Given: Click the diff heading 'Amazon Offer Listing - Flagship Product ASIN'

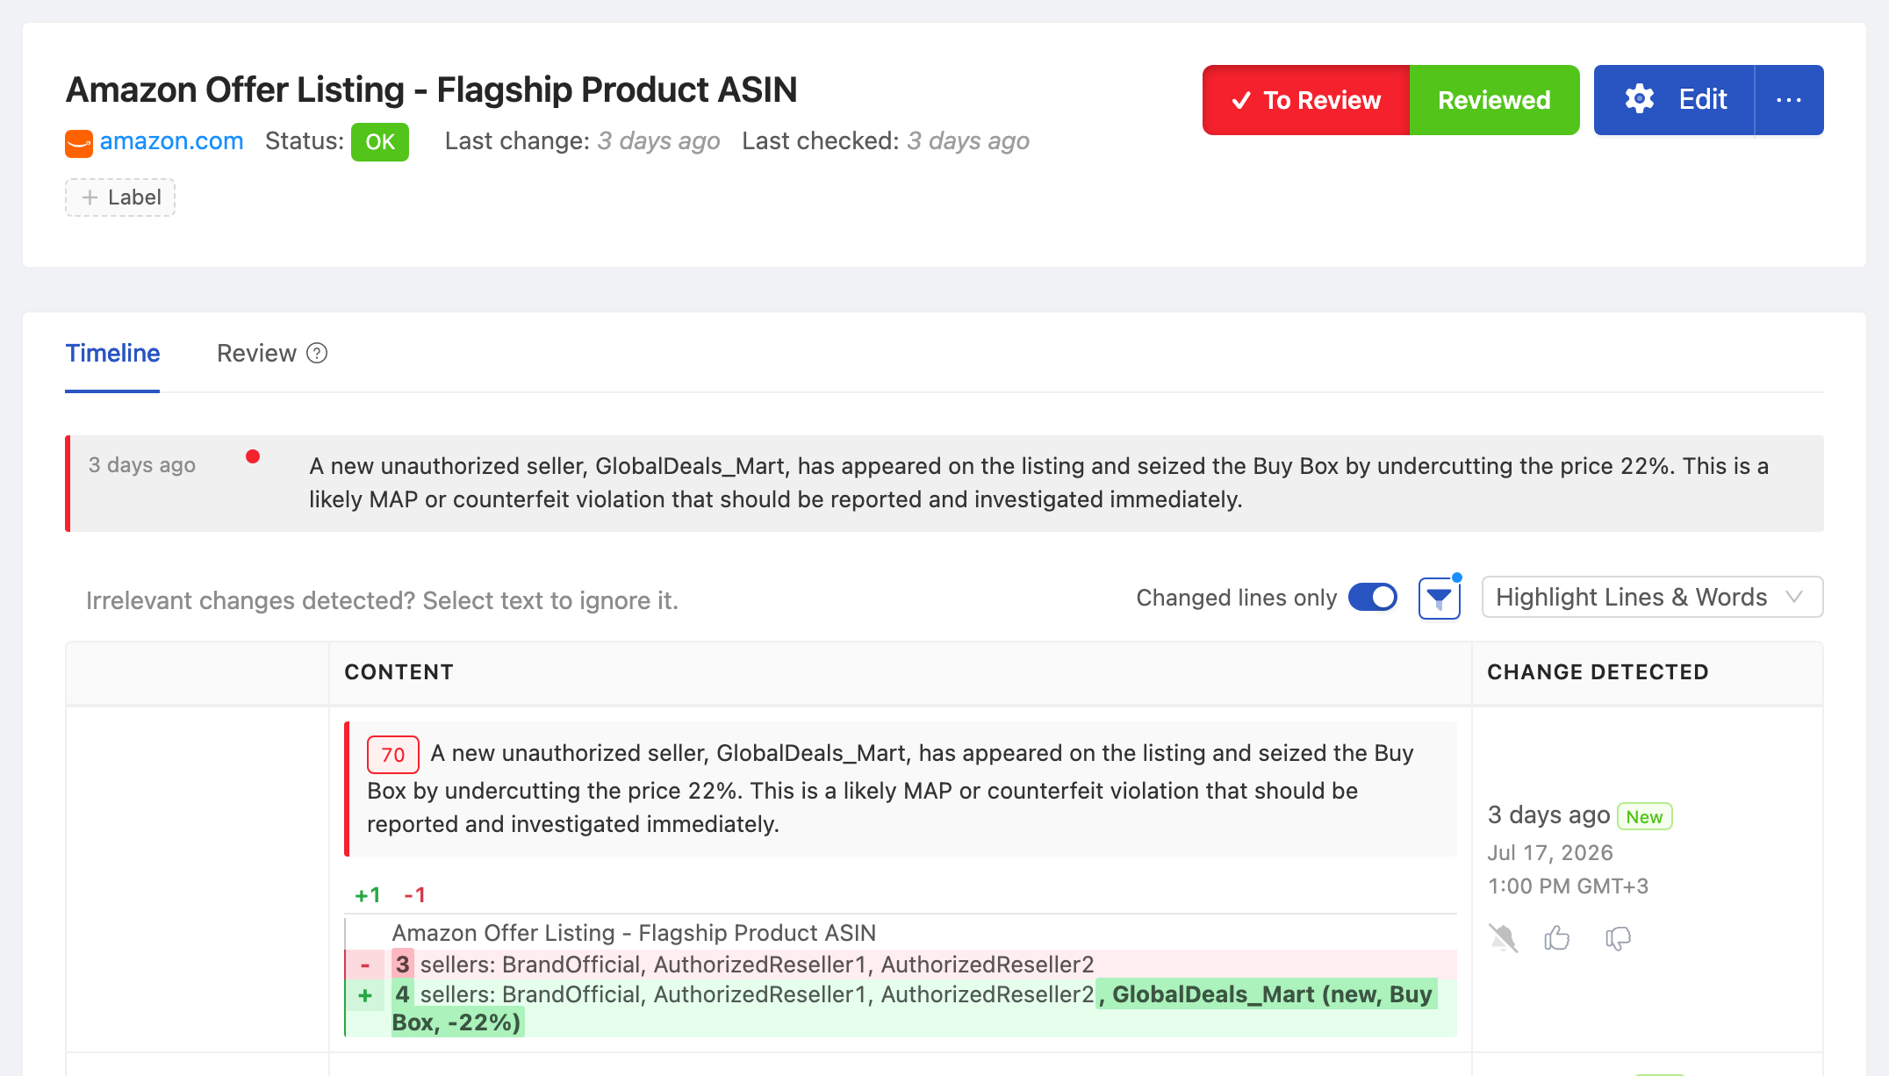Looking at the screenshot, I should tap(634, 933).
